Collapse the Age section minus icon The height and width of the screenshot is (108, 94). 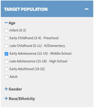coord(6,23)
